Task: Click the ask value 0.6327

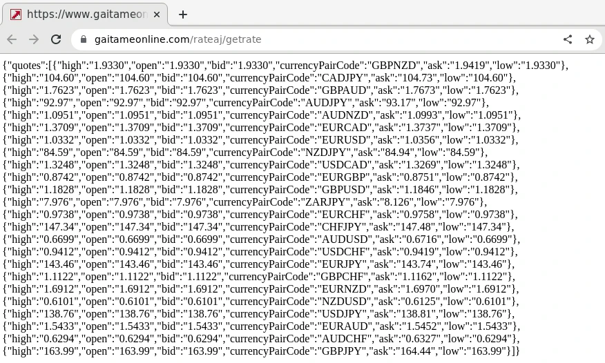Action: [421, 339]
